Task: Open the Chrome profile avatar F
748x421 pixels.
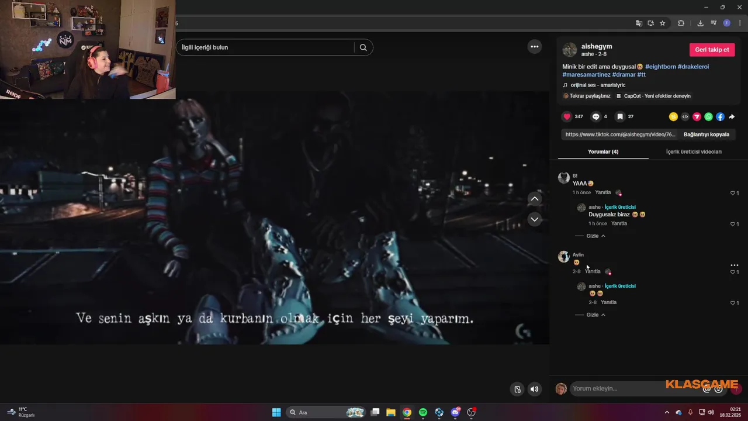Action: tap(727, 23)
